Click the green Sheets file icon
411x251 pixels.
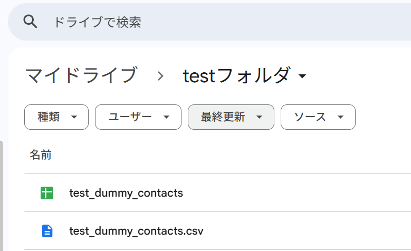coord(47,193)
